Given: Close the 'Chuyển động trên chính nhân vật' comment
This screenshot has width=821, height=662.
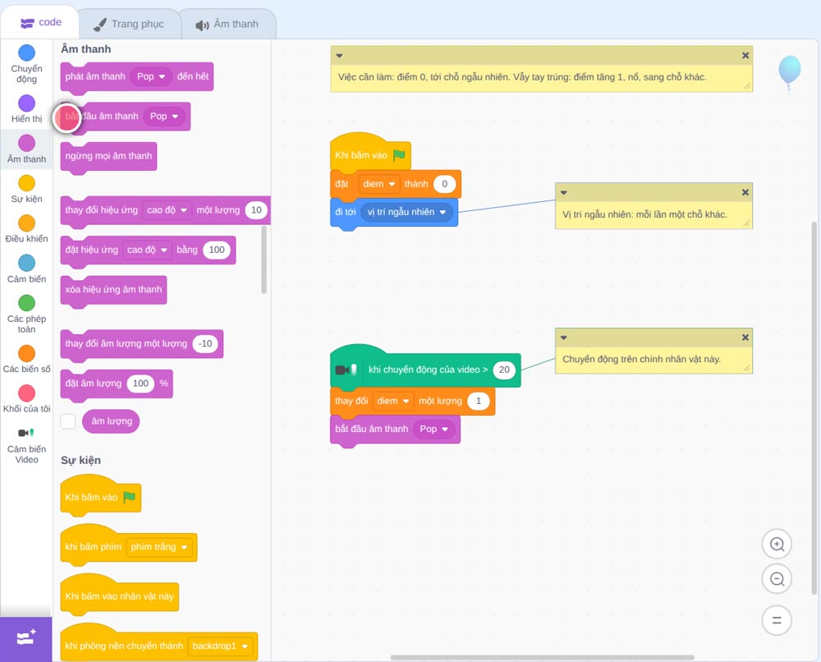Looking at the screenshot, I should pos(745,338).
